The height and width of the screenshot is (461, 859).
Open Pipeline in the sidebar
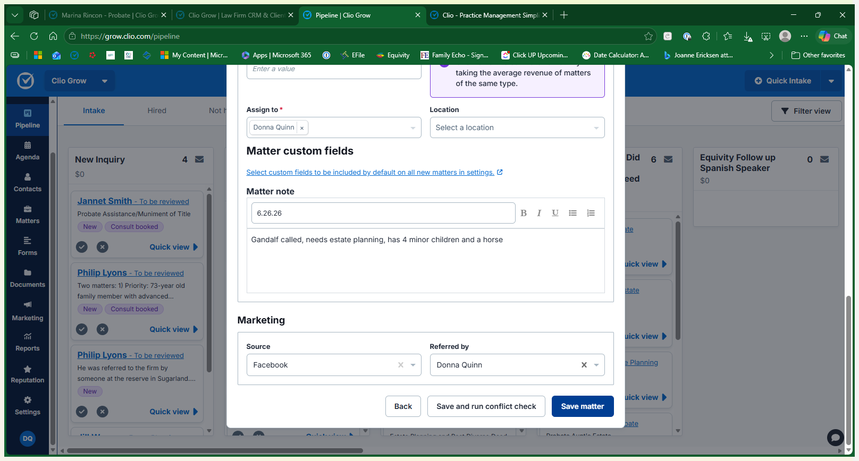pyautogui.click(x=28, y=119)
